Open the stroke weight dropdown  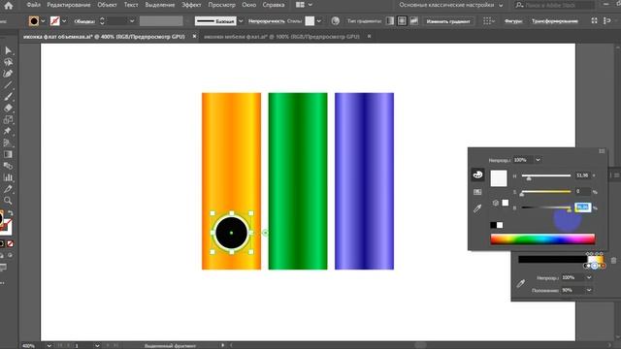132,21
